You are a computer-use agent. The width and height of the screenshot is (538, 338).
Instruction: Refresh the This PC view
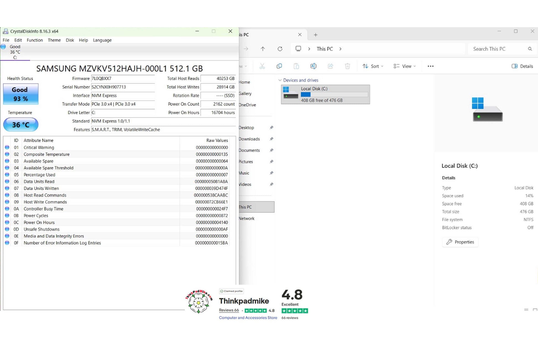(x=280, y=49)
